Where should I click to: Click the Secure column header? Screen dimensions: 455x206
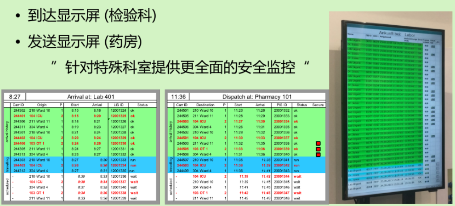[318, 105]
